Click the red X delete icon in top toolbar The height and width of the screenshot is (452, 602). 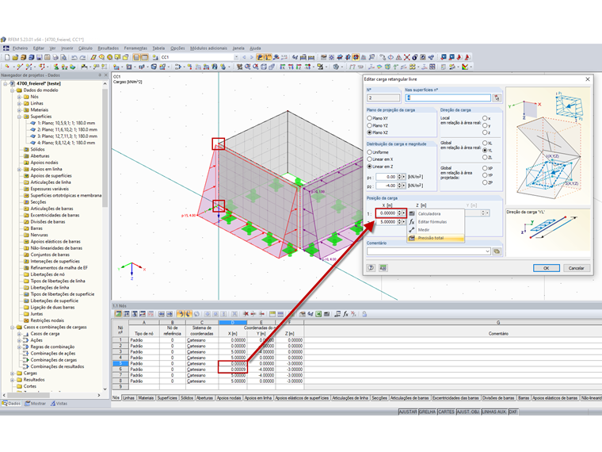coord(406,57)
